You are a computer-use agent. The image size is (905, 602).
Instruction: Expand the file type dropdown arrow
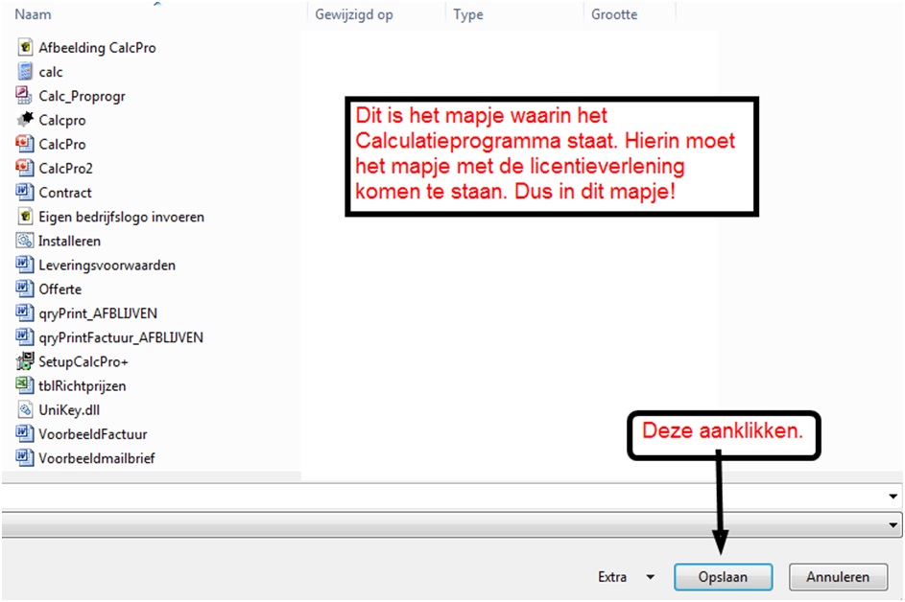(893, 524)
